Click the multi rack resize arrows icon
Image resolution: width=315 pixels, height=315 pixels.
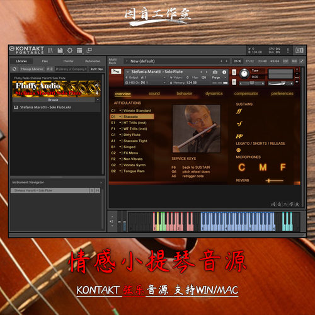coord(302,61)
